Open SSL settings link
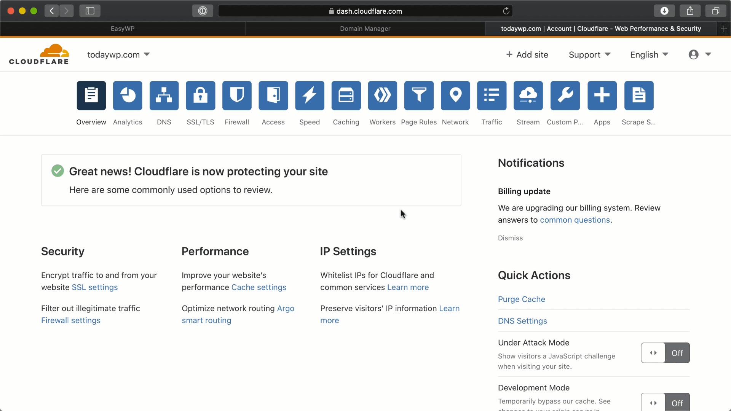 point(95,287)
